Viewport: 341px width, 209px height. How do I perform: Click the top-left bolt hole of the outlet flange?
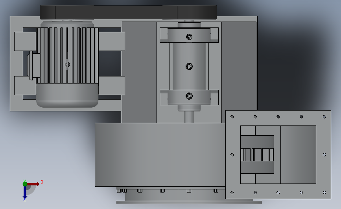coord(232,116)
